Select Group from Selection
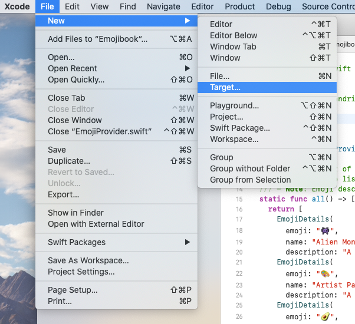This screenshot has height=324, width=355. (x=267, y=180)
